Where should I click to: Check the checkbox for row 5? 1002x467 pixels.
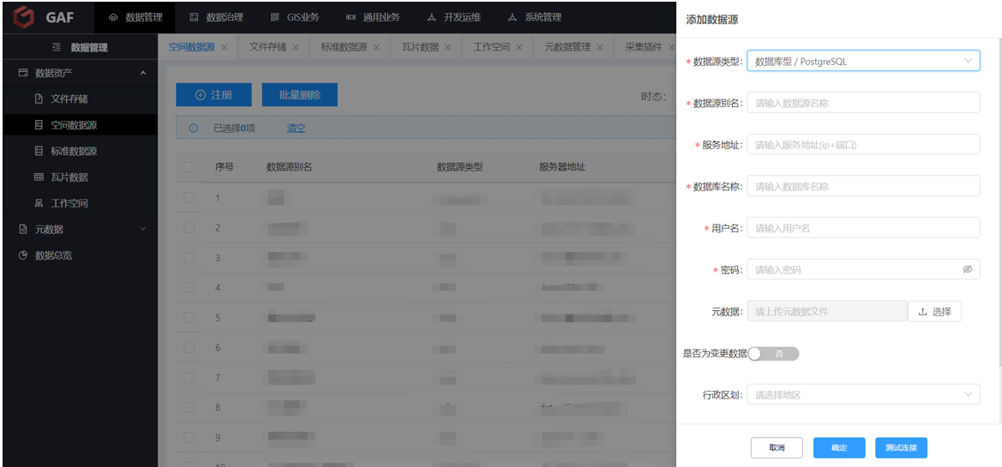tap(189, 318)
